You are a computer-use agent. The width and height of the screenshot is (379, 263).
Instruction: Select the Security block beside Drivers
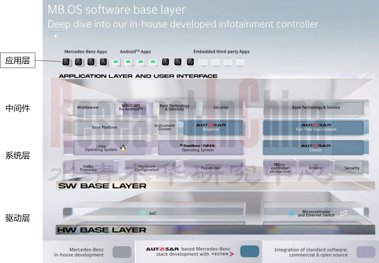(x=352, y=168)
